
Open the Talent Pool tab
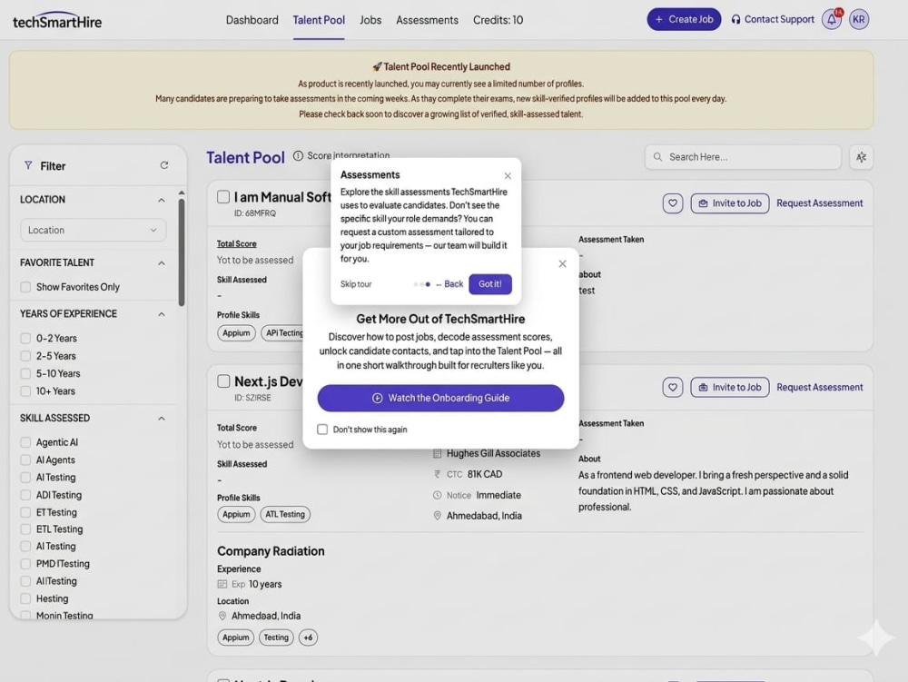point(319,20)
